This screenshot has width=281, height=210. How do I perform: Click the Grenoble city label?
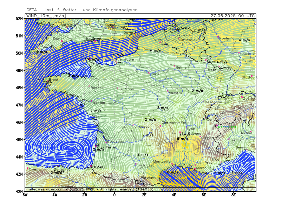click(x=209, y=138)
